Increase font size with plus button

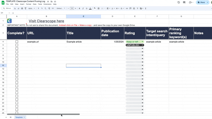pyautogui.click(x=76, y=8)
